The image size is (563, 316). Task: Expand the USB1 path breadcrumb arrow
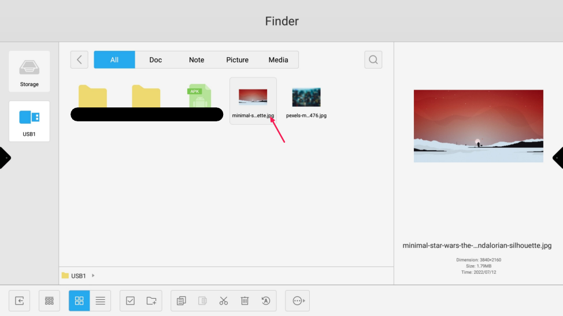pyautogui.click(x=93, y=276)
